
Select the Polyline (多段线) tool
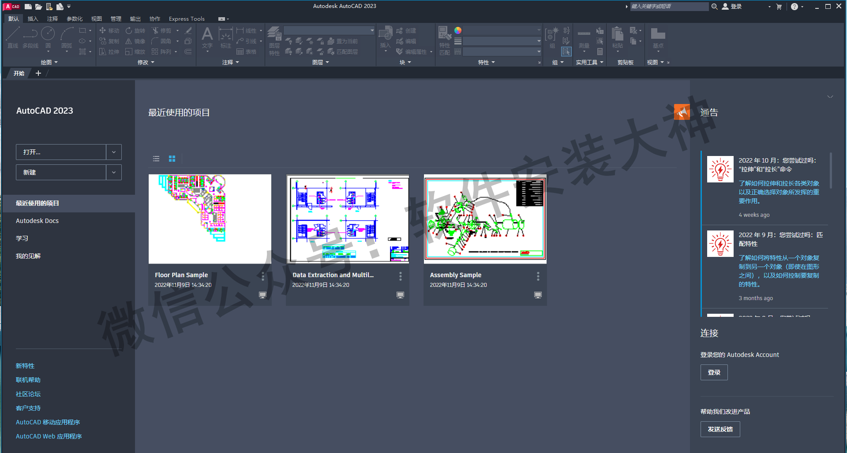30,37
